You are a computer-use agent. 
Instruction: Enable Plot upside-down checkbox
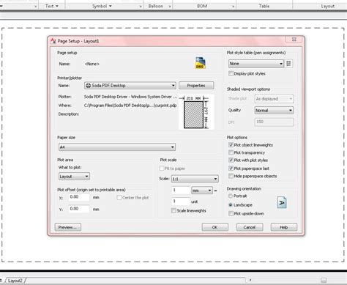tap(231, 213)
